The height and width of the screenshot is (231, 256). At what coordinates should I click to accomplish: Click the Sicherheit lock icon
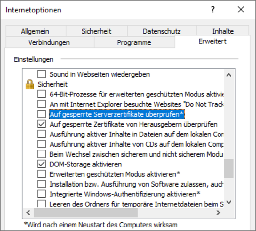coord(30,85)
